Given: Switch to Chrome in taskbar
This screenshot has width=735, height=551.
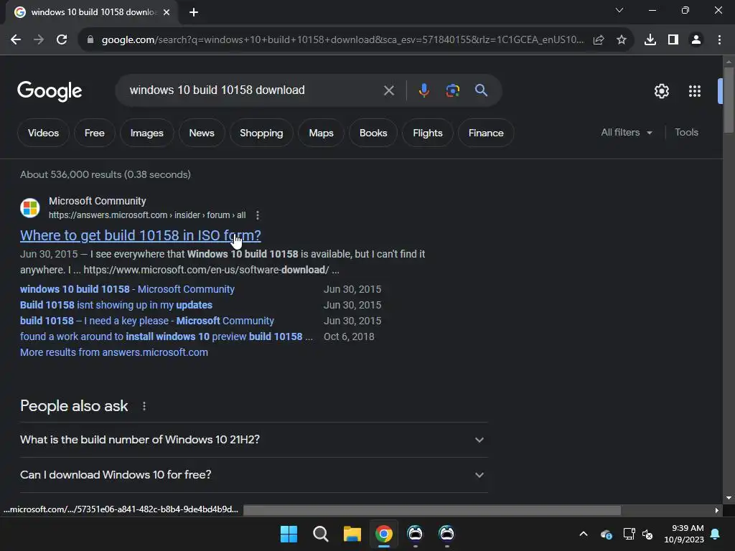Looking at the screenshot, I should (x=384, y=534).
